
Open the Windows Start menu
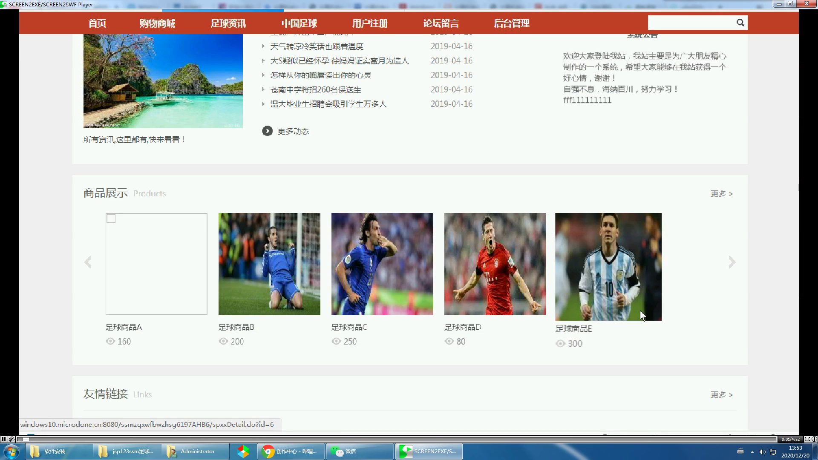coord(12,451)
